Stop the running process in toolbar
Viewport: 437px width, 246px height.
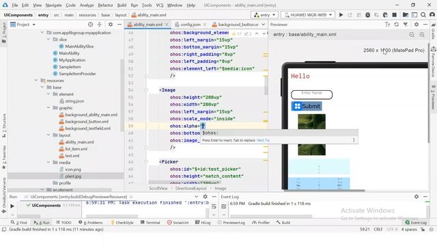click(x=395, y=15)
